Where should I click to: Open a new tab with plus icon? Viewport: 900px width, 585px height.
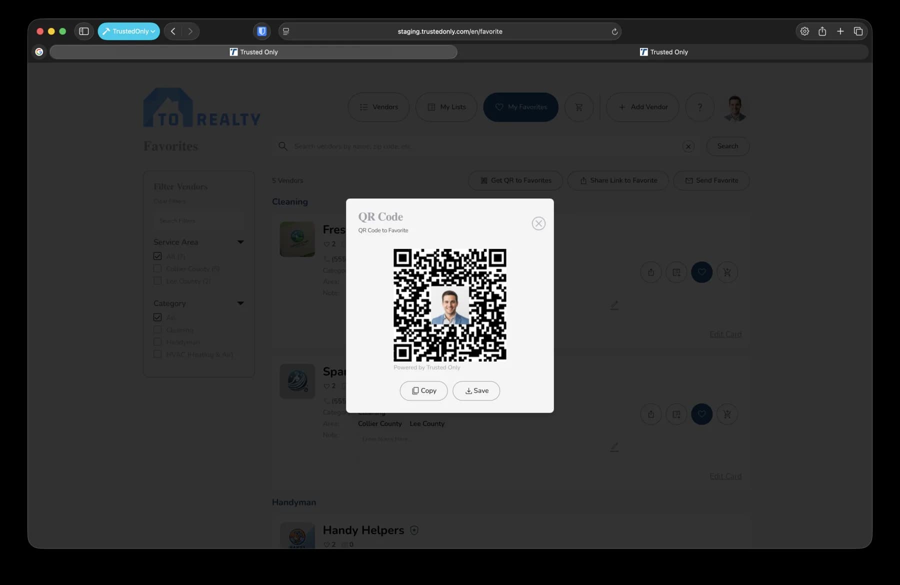click(840, 31)
